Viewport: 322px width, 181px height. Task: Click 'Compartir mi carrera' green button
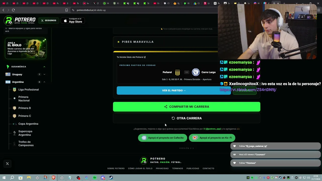click(x=187, y=107)
